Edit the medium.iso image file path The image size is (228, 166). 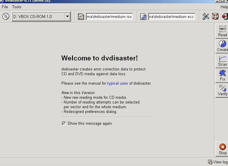click(x=109, y=17)
